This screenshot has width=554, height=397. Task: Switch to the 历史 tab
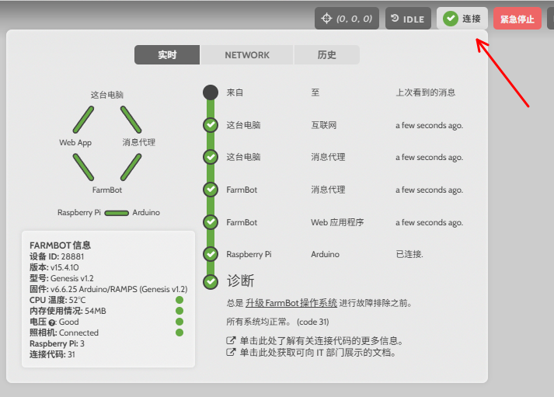pyautogui.click(x=327, y=54)
